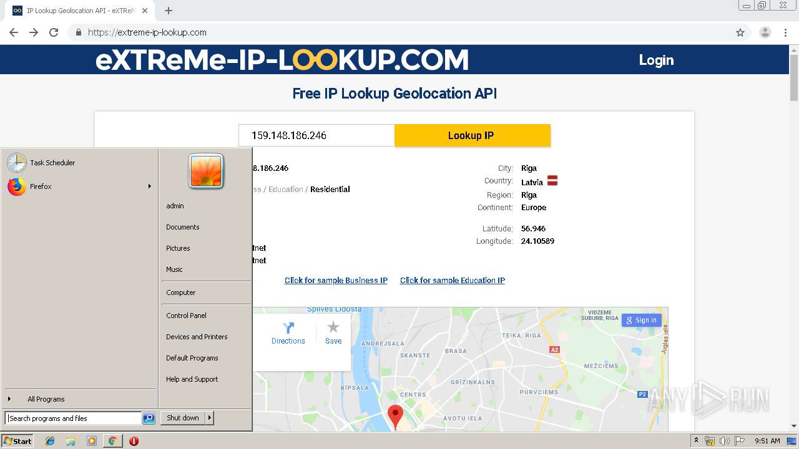Viewport: 799px width, 449px height.
Task: Click the Chrome back arrow
Action: coord(14,32)
